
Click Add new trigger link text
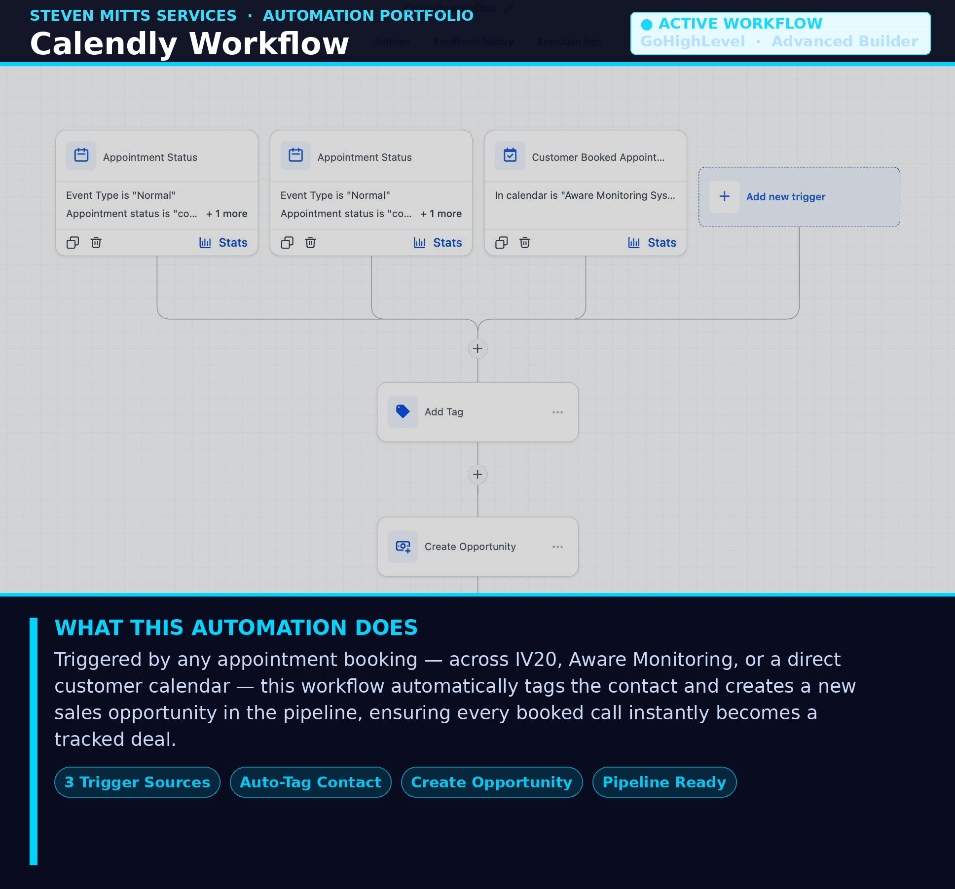785,197
